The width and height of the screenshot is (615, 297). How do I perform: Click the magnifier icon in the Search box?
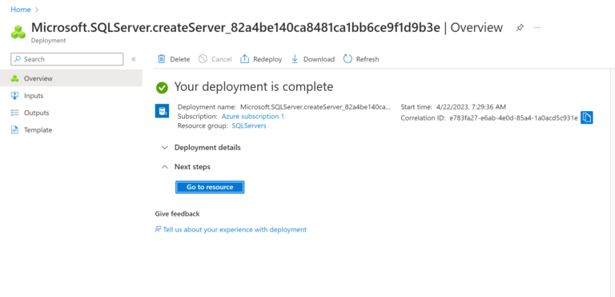click(18, 59)
